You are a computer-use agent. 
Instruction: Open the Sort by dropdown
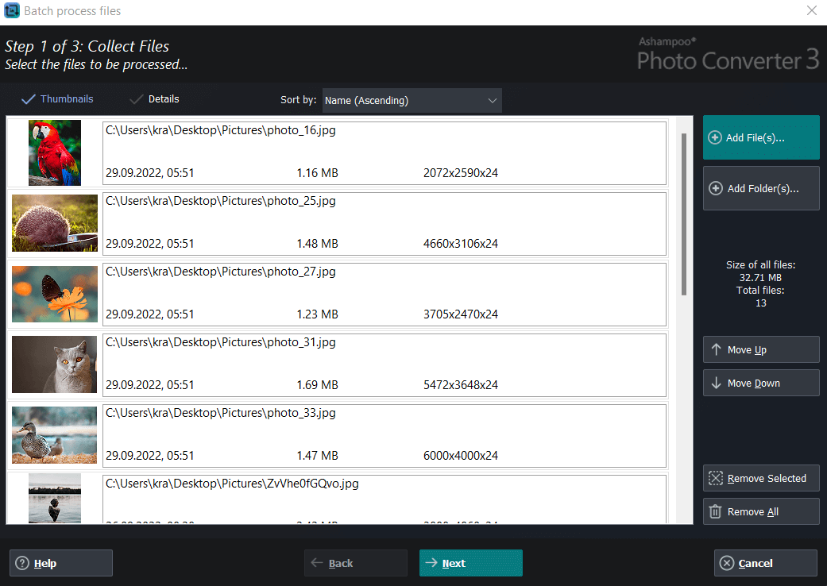412,100
